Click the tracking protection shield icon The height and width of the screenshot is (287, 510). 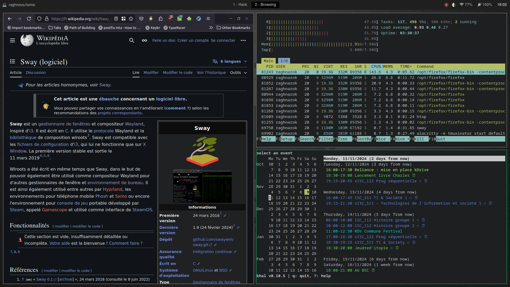[x=39, y=19]
